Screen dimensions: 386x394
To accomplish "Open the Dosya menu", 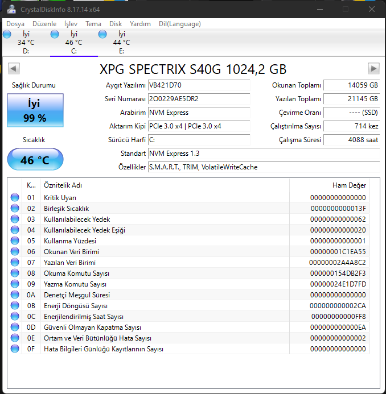I will (15, 24).
